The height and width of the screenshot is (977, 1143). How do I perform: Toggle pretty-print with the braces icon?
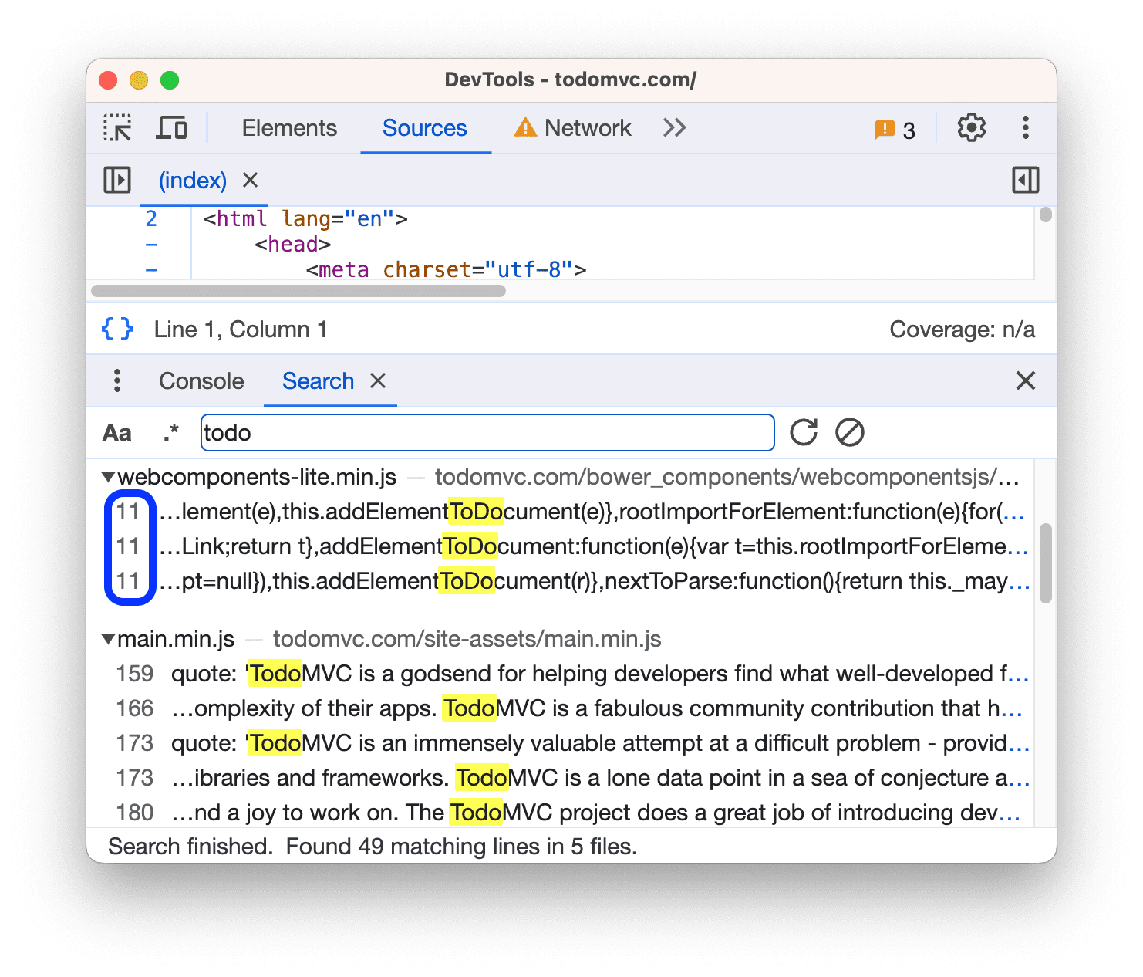pyautogui.click(x=116, y=328)
